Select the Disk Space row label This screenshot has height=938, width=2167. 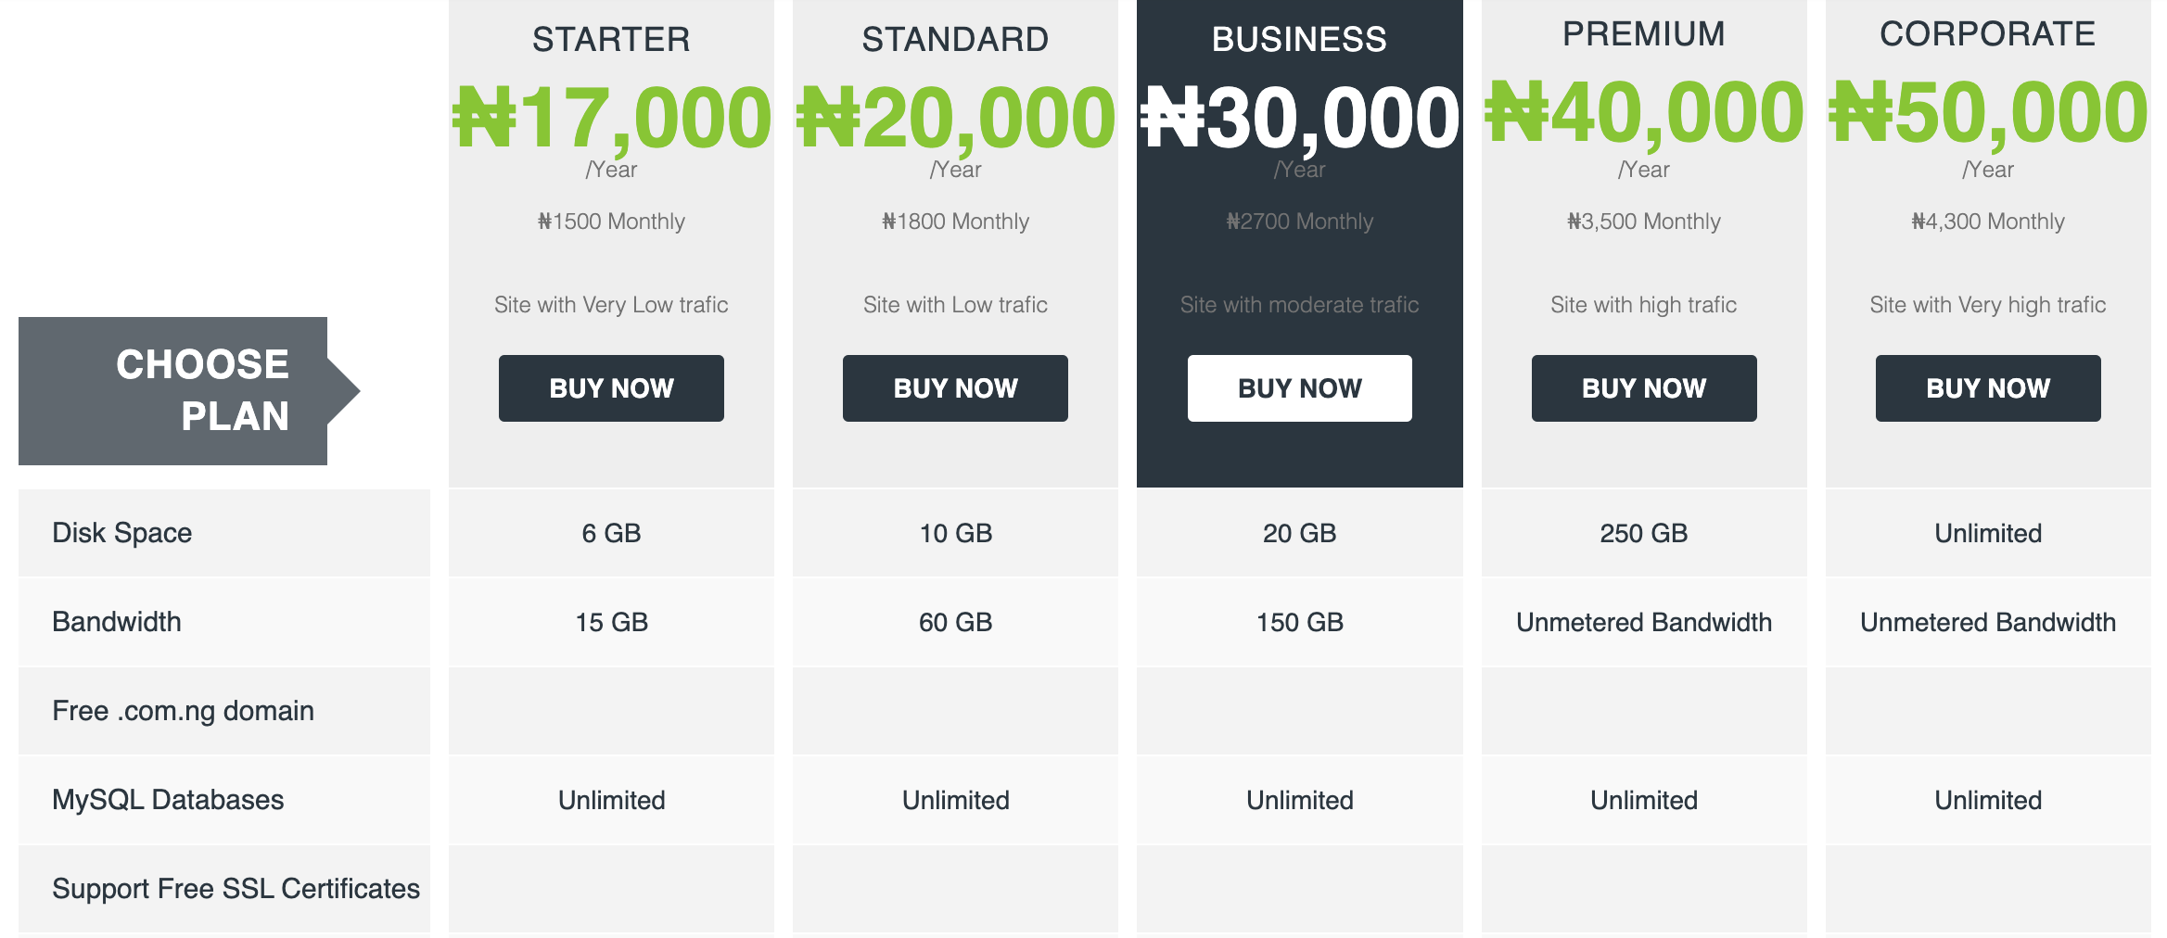click(121, 532)
